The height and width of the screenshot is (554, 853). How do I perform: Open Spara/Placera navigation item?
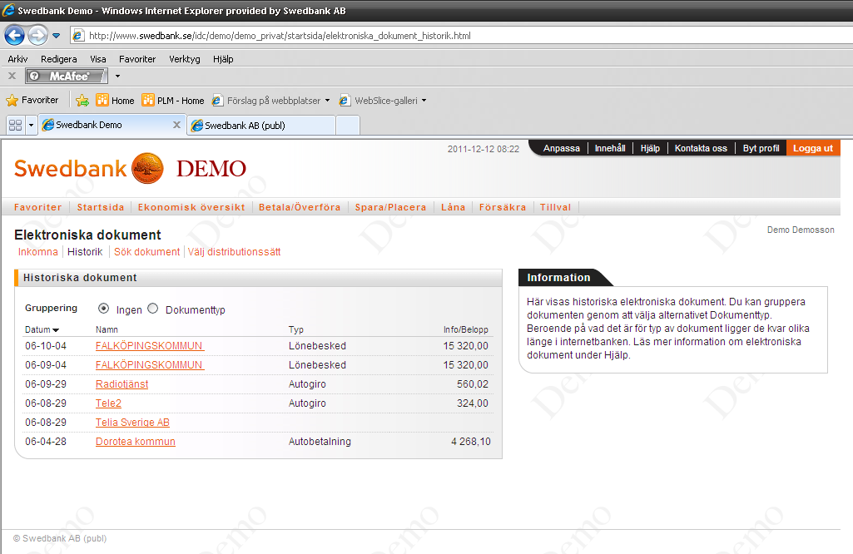tap(390, 207)
